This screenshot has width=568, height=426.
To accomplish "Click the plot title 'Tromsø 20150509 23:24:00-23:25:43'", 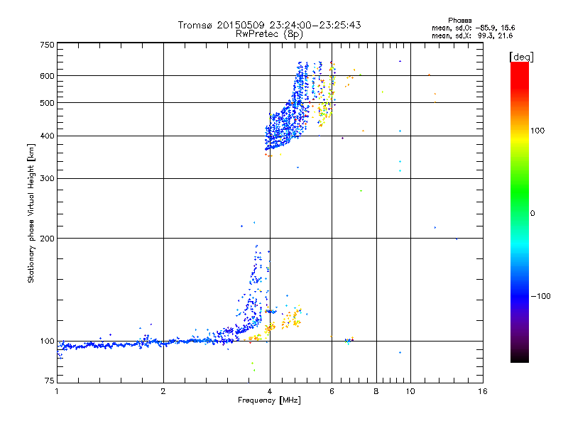I will (x=270, y=25).
